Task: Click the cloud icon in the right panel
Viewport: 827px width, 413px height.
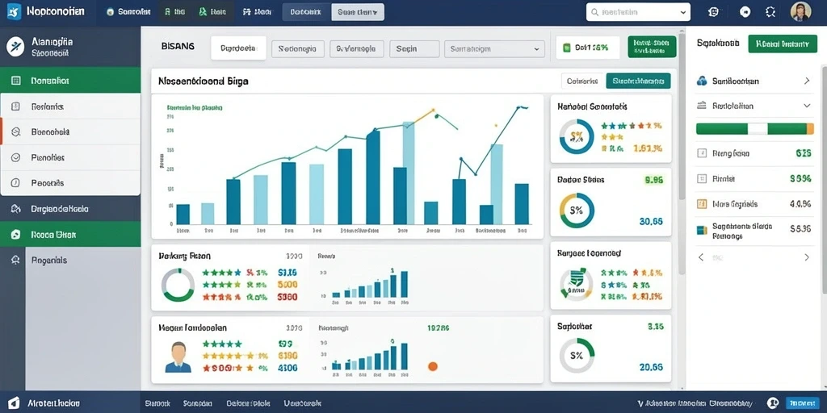Action: (x=702, y=81)
